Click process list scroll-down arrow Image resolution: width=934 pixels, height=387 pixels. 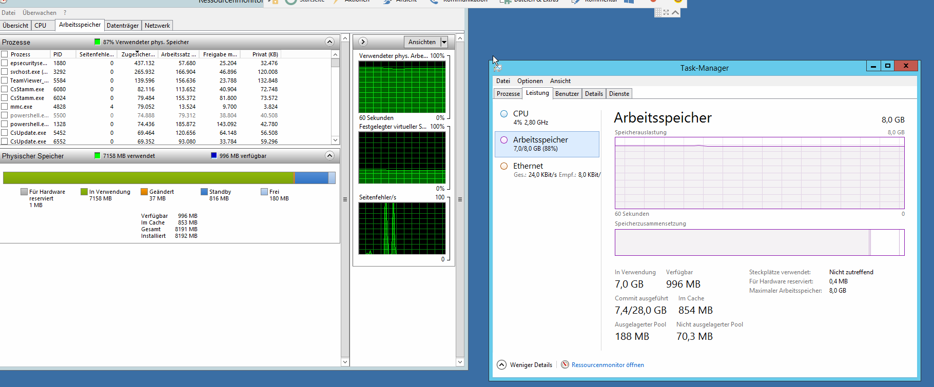coord(335,140)
